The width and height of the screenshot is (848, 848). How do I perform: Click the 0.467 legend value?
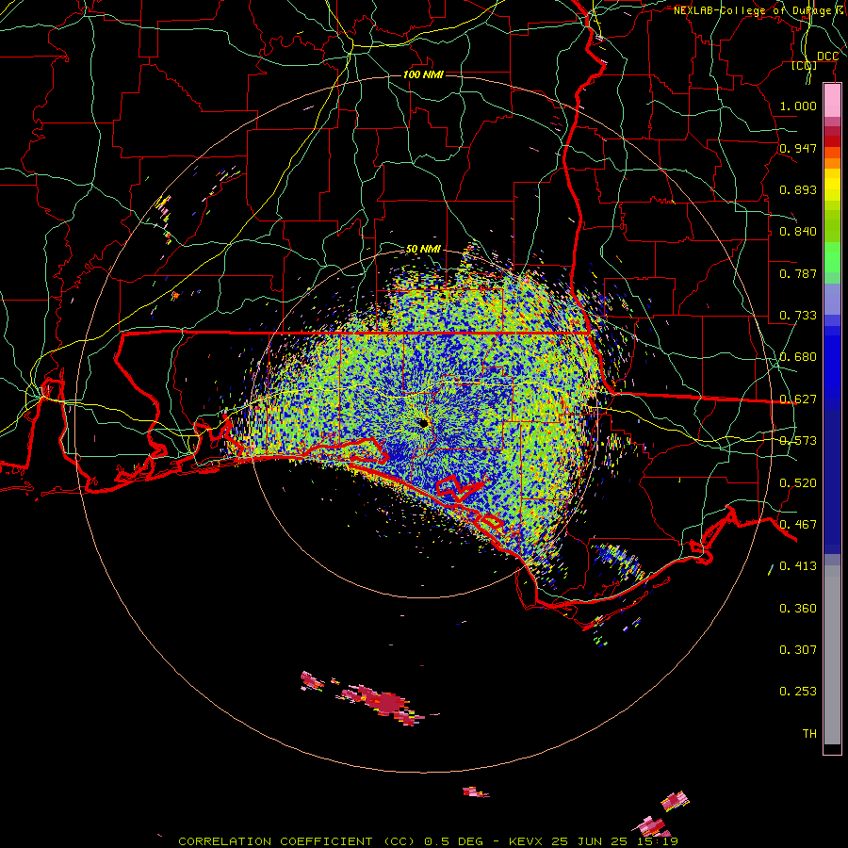(x=798, y=525)
